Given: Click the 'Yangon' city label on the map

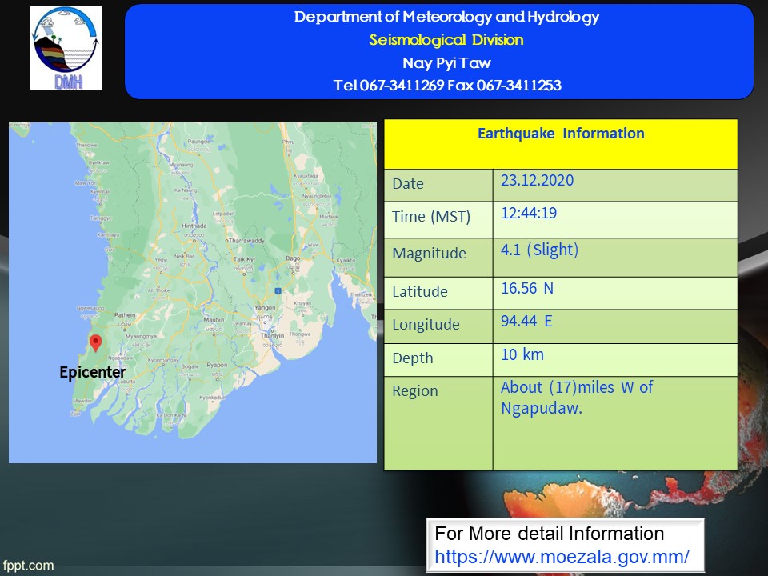Looking at the screenshot, I should 265,307.
